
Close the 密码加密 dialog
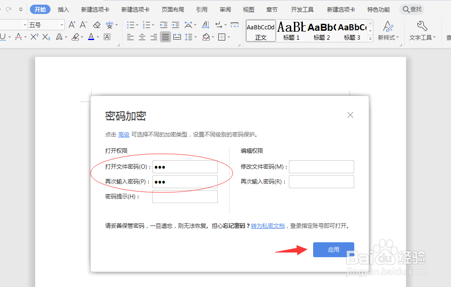[x=350, y=115]
